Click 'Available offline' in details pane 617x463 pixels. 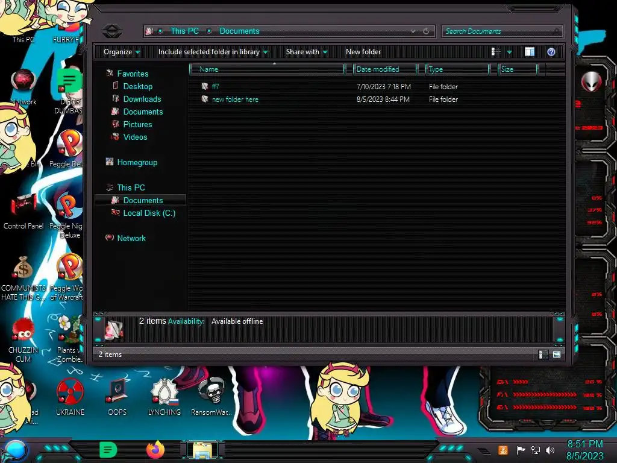tap(237, 321)
